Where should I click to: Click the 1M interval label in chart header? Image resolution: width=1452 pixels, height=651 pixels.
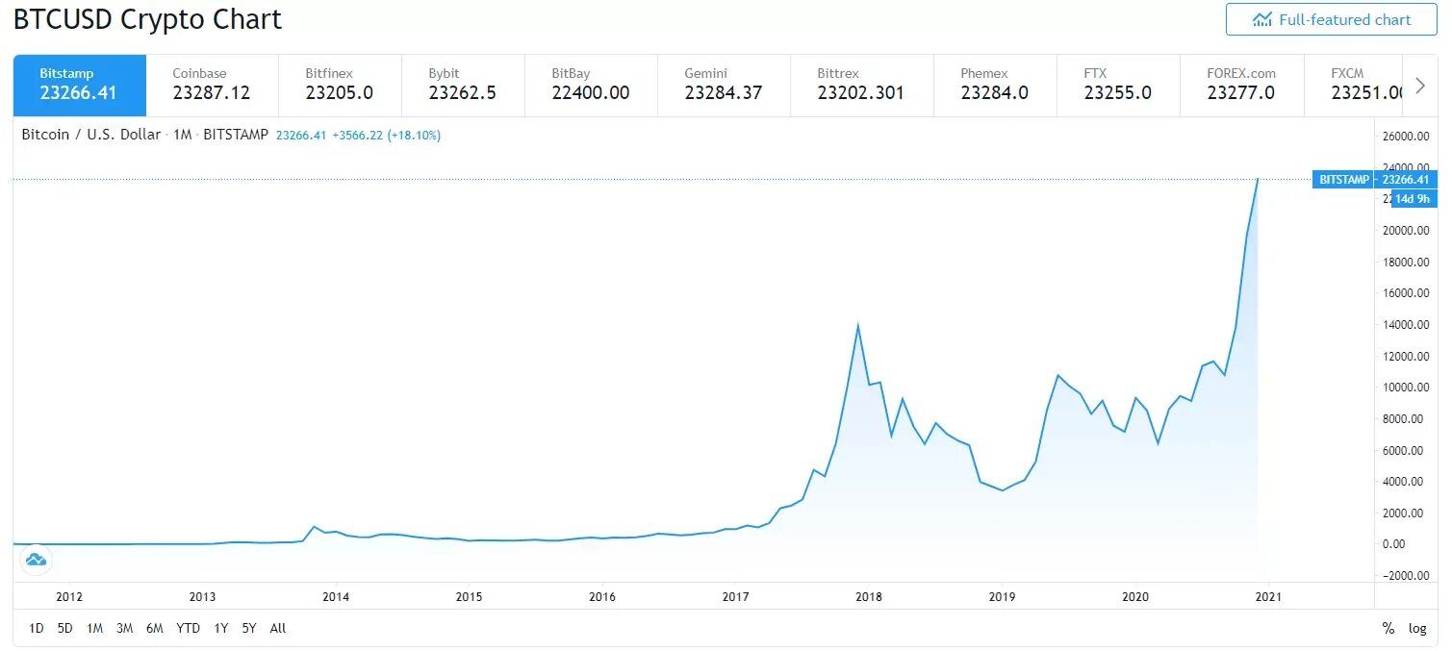[x=182, y=135]
